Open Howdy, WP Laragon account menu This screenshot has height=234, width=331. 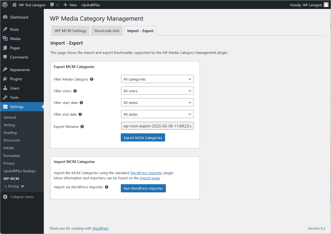point(310,5)
